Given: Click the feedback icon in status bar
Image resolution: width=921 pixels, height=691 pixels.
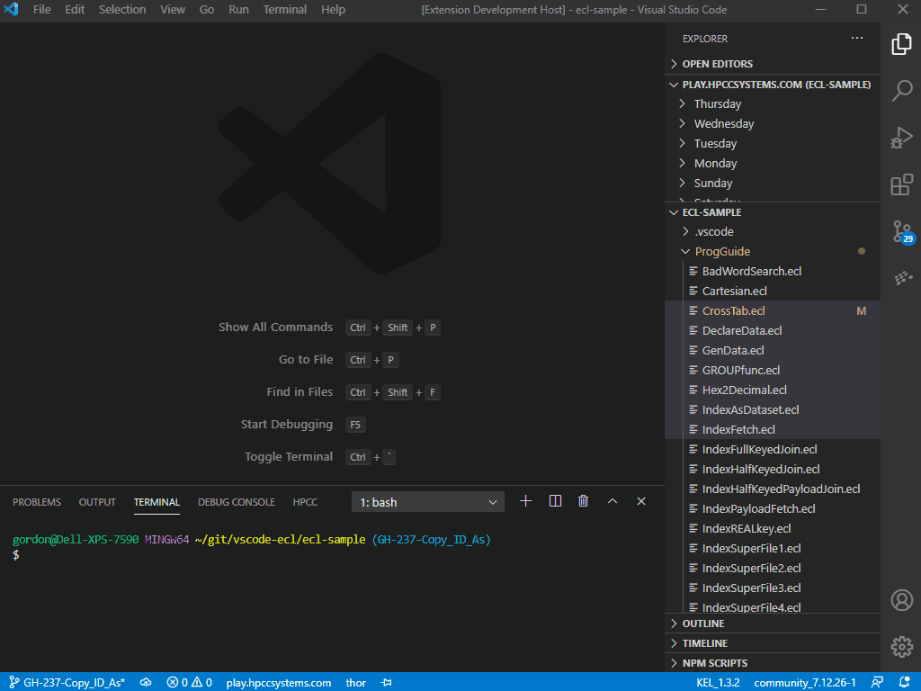Looking at the screenshot, I should 877,682.
